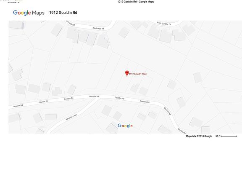Click the plus-shaped building near Gouldin Rd

point(57,91)
